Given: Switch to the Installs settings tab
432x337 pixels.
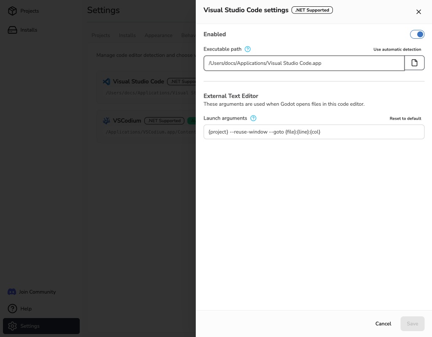Looking at the screenshot, I should pos(127,35).
